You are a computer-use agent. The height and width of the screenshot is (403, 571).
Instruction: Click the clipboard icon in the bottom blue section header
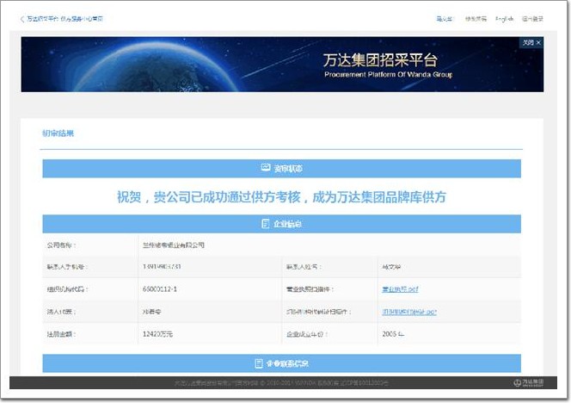[259, 363]
